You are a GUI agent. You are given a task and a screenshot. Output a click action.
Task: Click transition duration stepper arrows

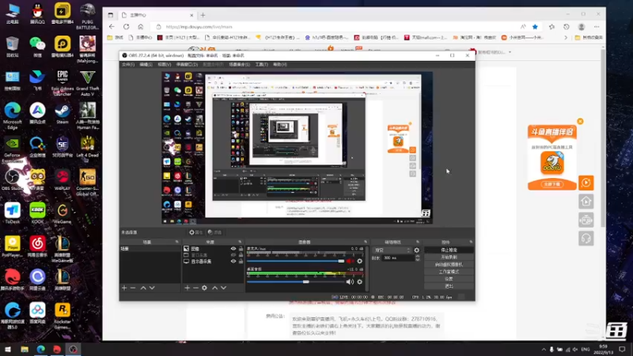[418, 258]
